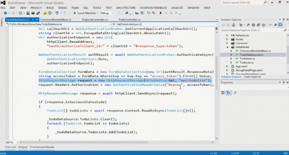Click the Save All toolbar icon
The width and height of the screenshot is (289, 155).
tap(38, 13)
